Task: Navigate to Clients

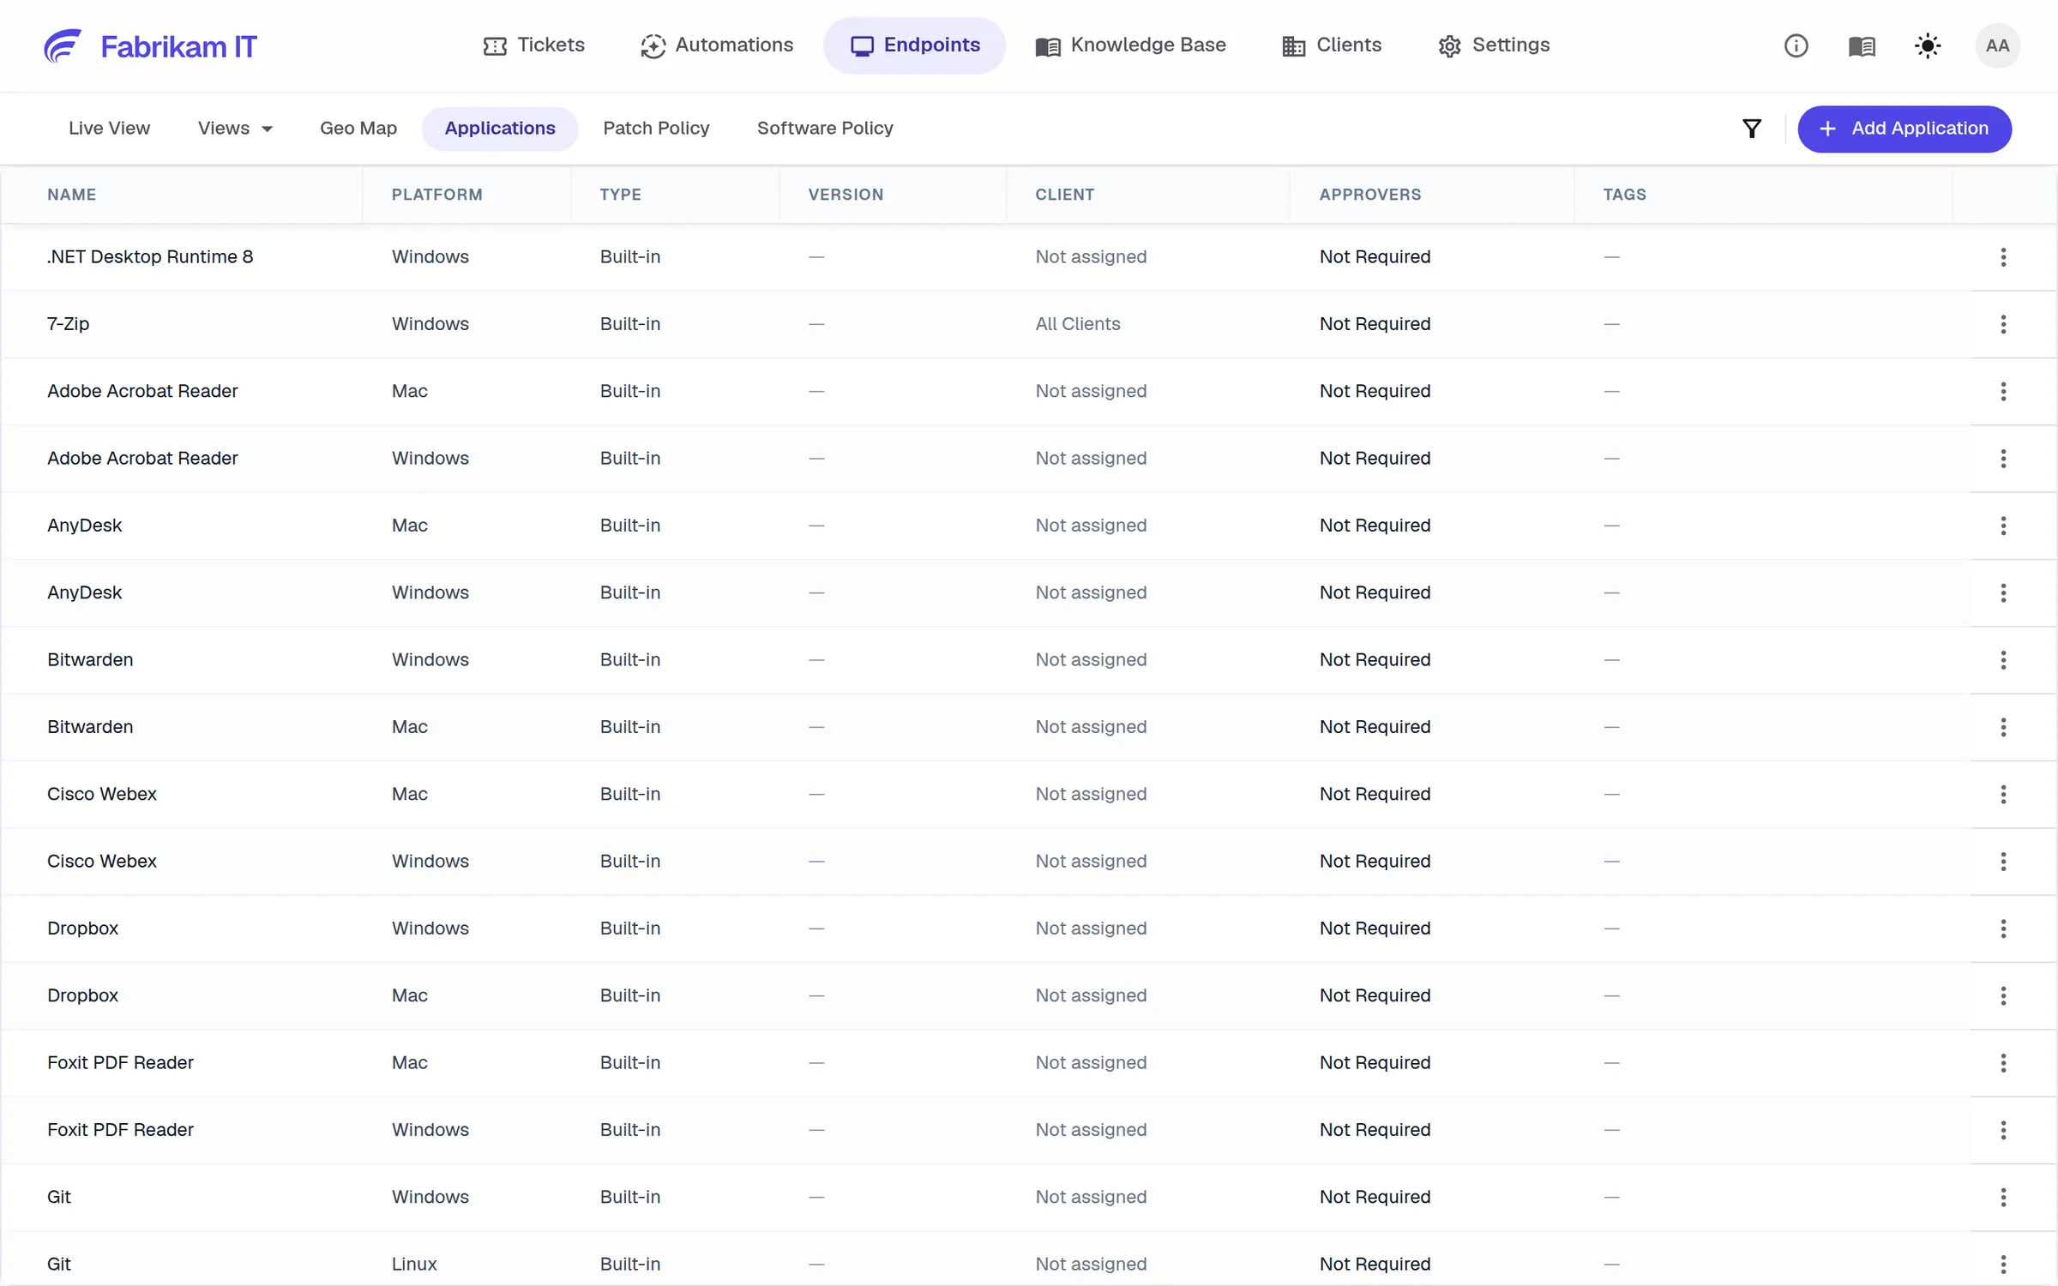Action: tap(1332, 45)
